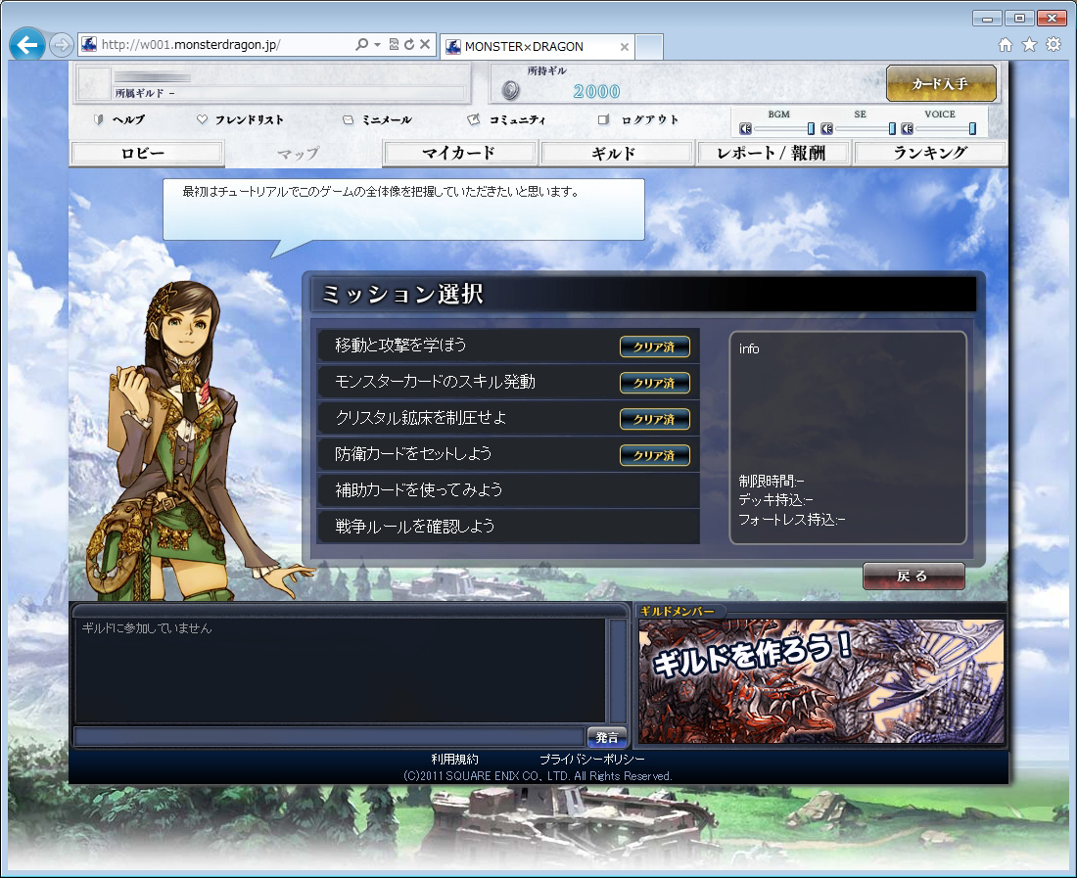The width and height of the screenshot is (1077, 878).
Task: Open browser favorites star icon
Action: (x=1030, y=45)
